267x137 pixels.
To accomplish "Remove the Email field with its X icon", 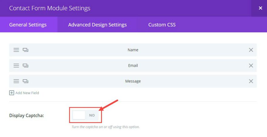I will [x=251, y=65].
